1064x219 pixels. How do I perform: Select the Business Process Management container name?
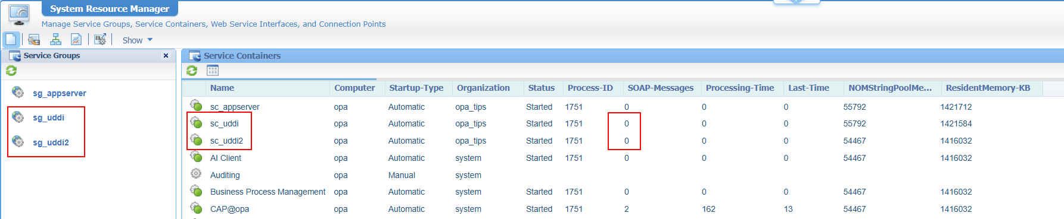coord(268,192)
